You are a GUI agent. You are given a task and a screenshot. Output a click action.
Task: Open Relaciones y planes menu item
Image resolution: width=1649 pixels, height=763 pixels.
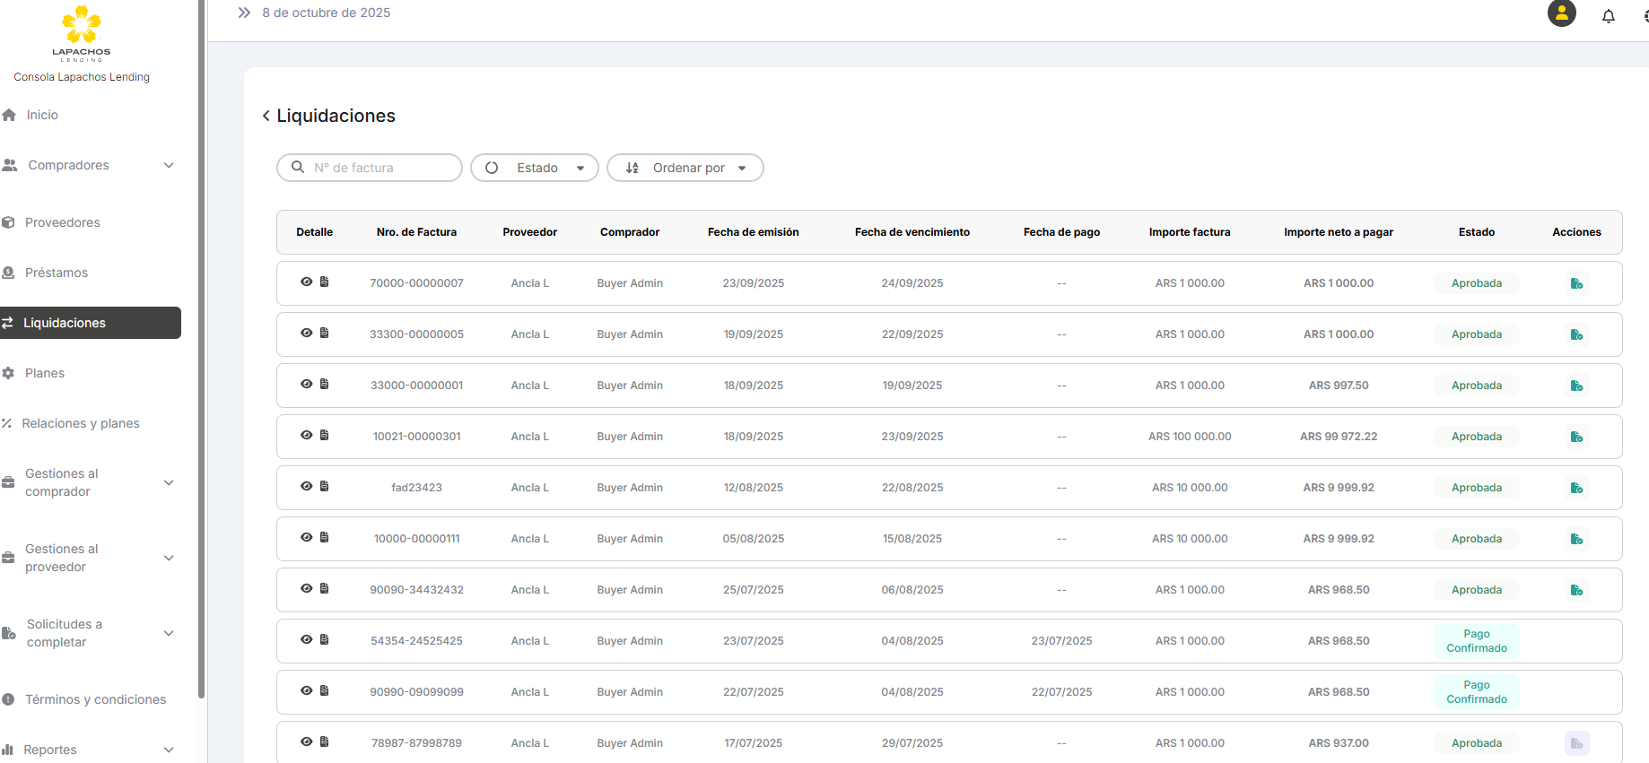click(80, 423)
